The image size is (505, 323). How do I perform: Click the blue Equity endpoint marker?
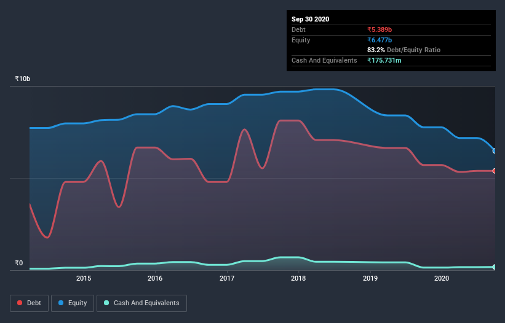pos(494,150)
